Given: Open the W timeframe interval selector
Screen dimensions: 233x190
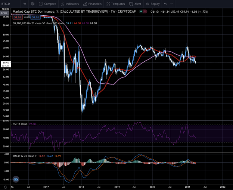Looking at the screenshot, I should click(24, 4).
